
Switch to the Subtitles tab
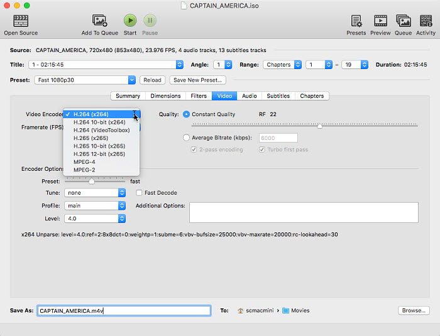[x=278, y=96]
